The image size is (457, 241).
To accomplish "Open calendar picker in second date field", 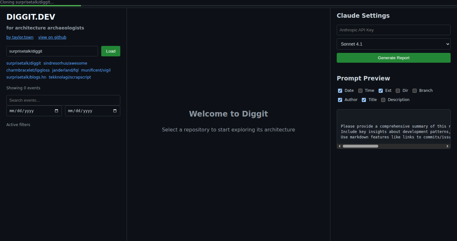I will [x=115, y=111].
